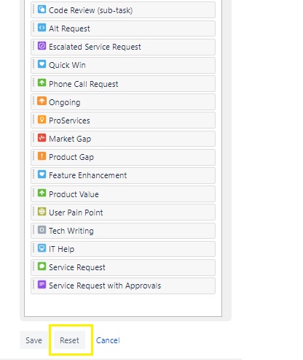Select the 'Product Value' label

pyautogui.click(x=74, y=194)
